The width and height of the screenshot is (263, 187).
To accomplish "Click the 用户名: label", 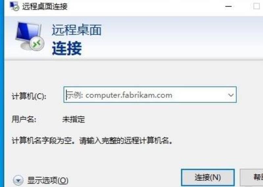I will pyautogui.click(x=24, y=119).
